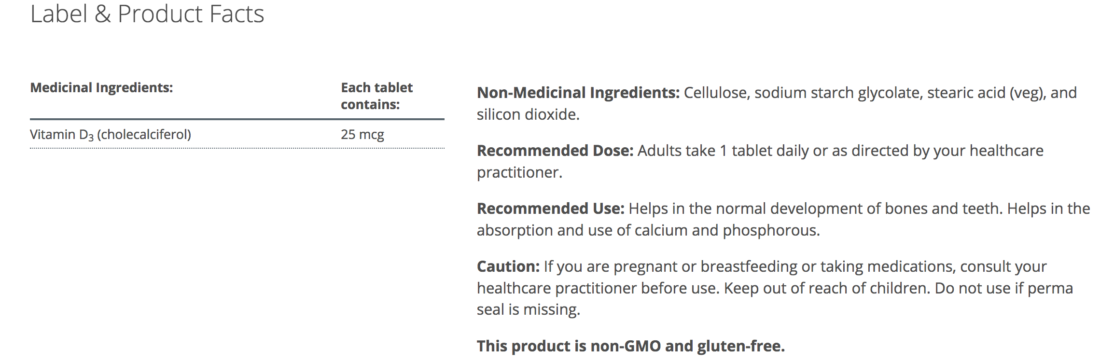
Task: Click the "Each tablet contains:" column header
Action: tap(376, 96)
